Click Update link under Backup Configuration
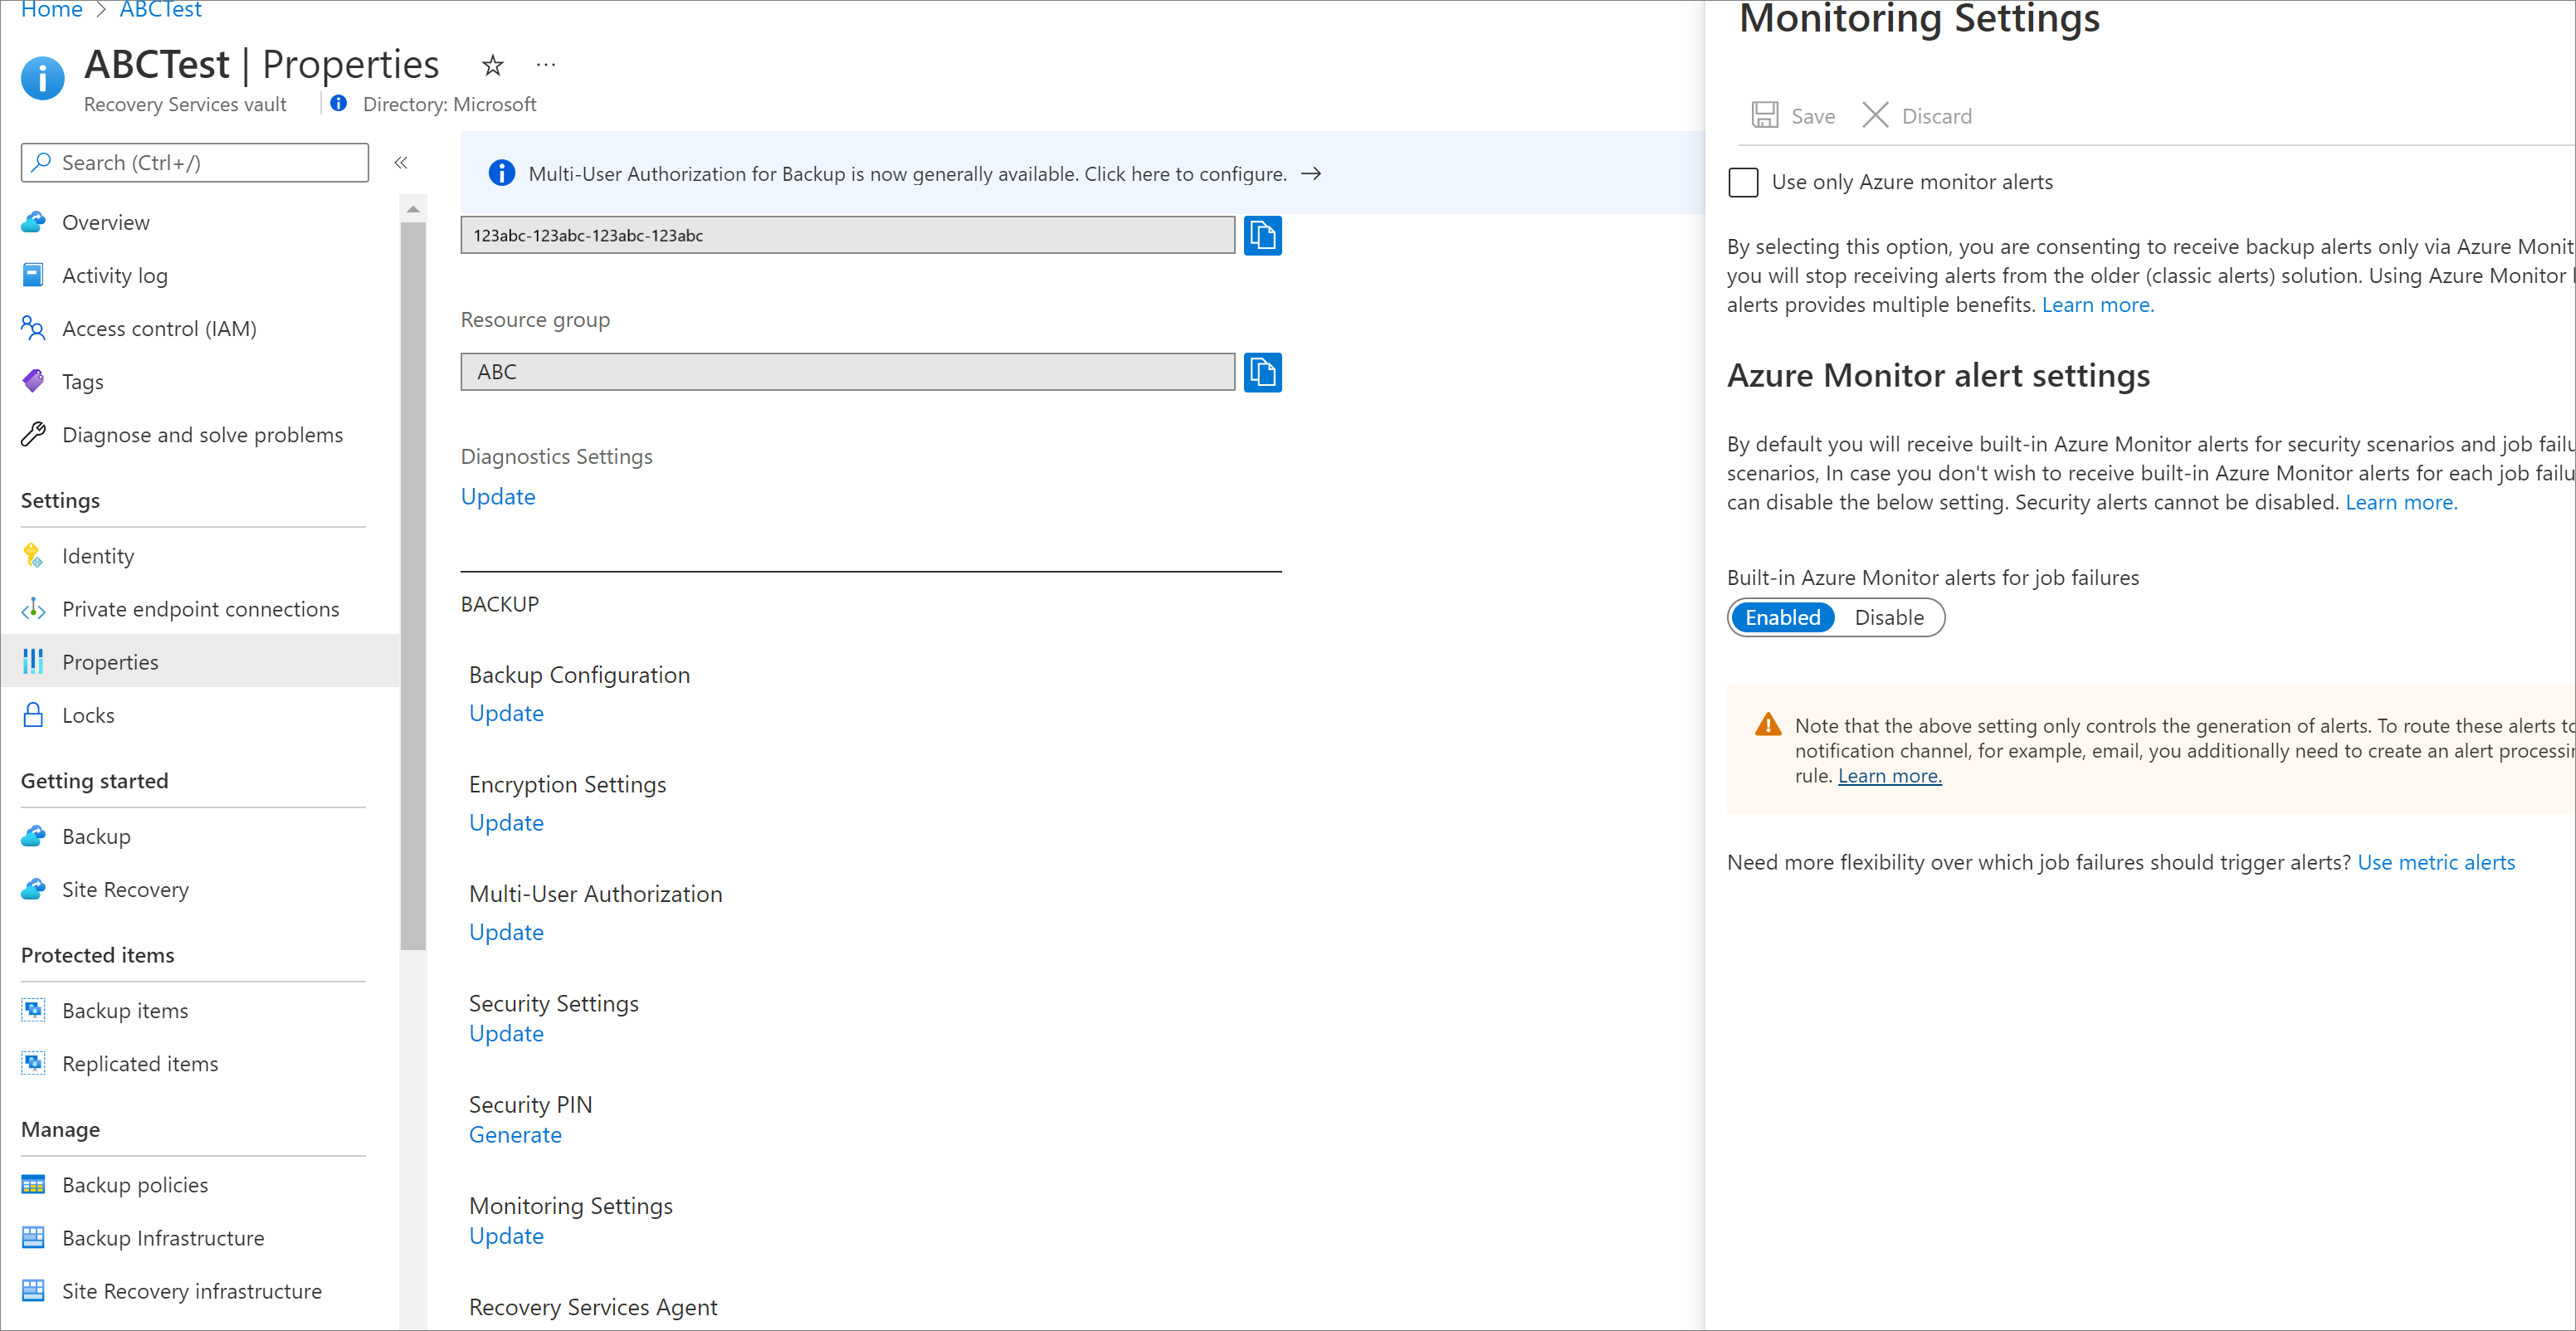This screenshot has height=1331, width=2576. (504, 711)
